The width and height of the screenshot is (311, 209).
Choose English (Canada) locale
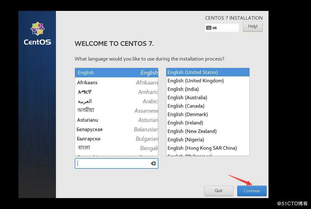(x=208, y=106)
